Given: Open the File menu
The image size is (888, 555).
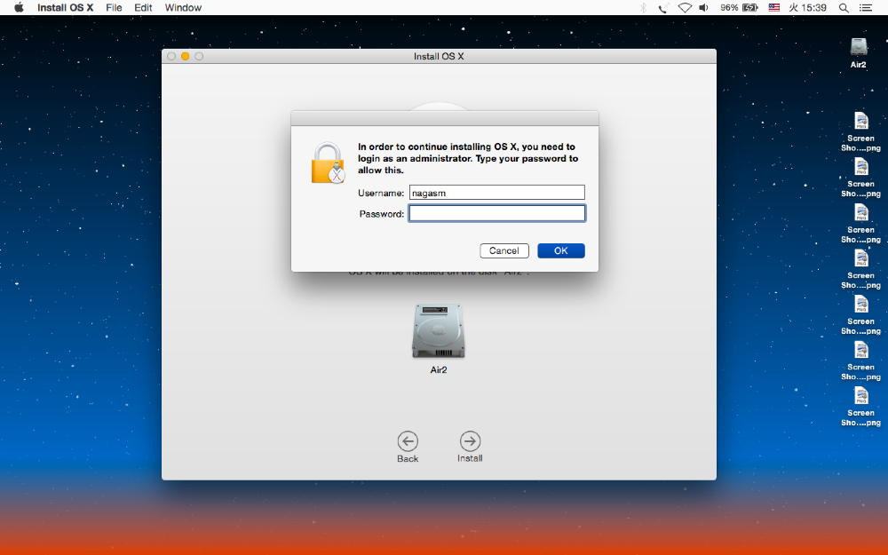Looking at the screenshot, I should [114, 7].
